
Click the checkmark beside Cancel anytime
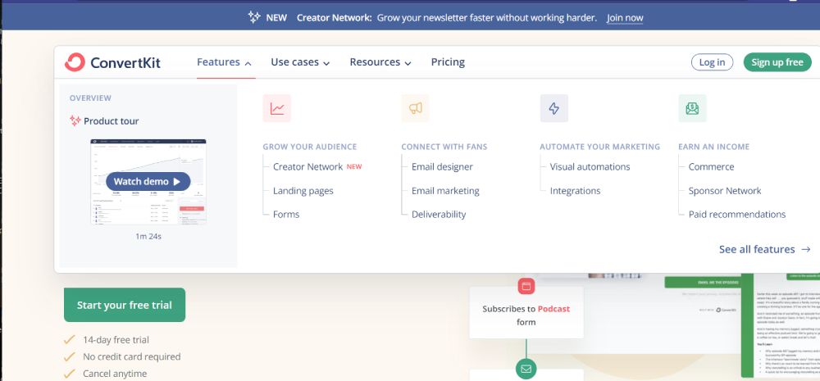coord(70,374)
